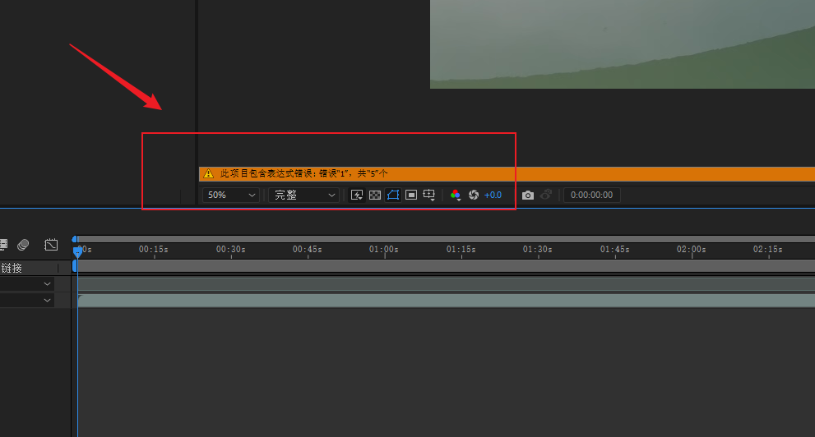This screenshot has width=815, height=437.
Task: Enable the Region of Interest button
Action: pos(411,195)
